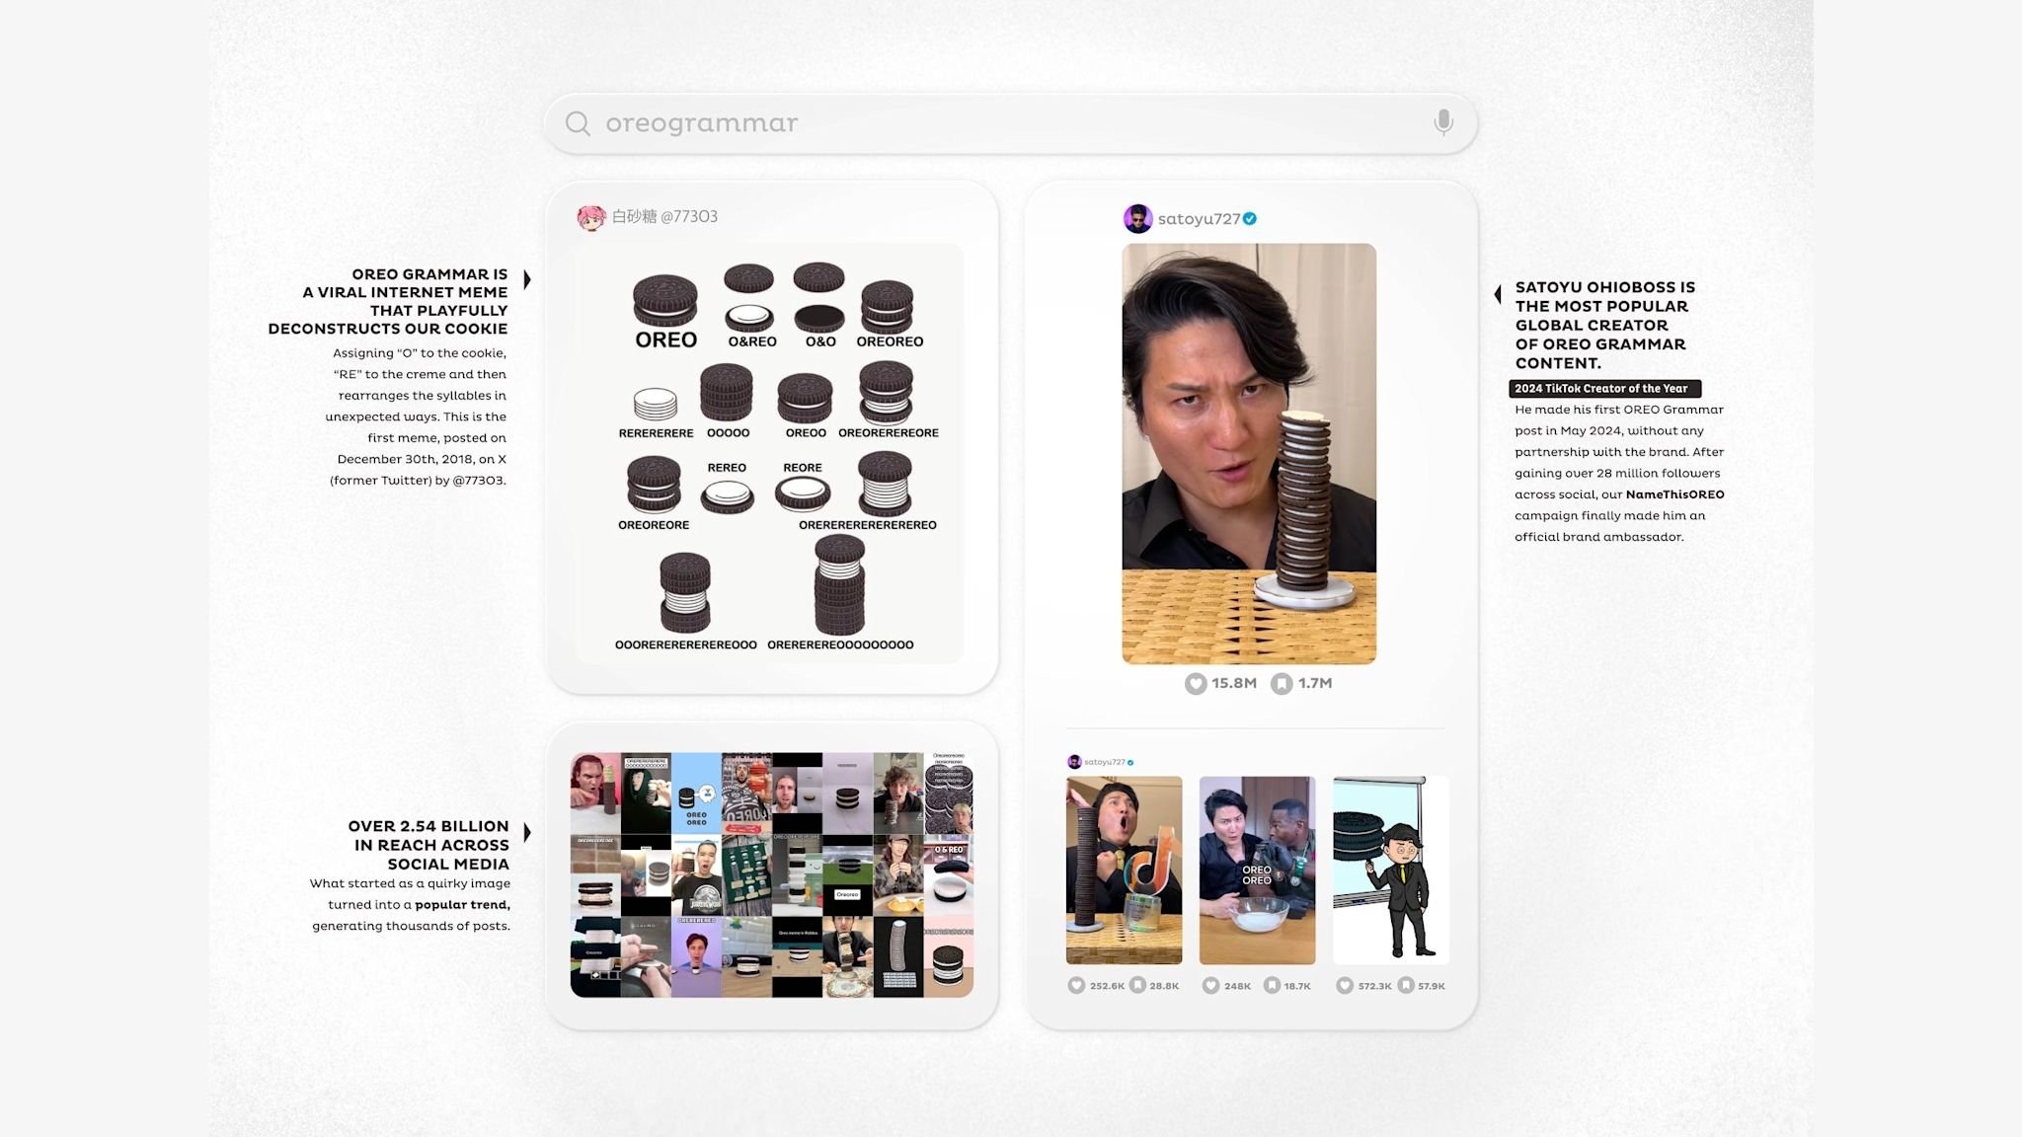Click the OVER 2.54 BILLION IN REACH heading
Screen dimensions: 2022x1137
[x=428, y=845]
